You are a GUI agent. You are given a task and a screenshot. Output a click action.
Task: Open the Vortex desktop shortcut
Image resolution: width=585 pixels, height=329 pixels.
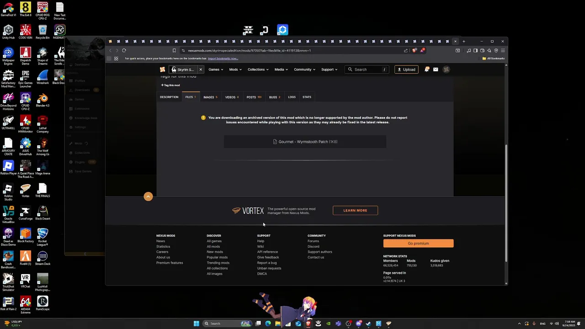[x=25, y=190]
